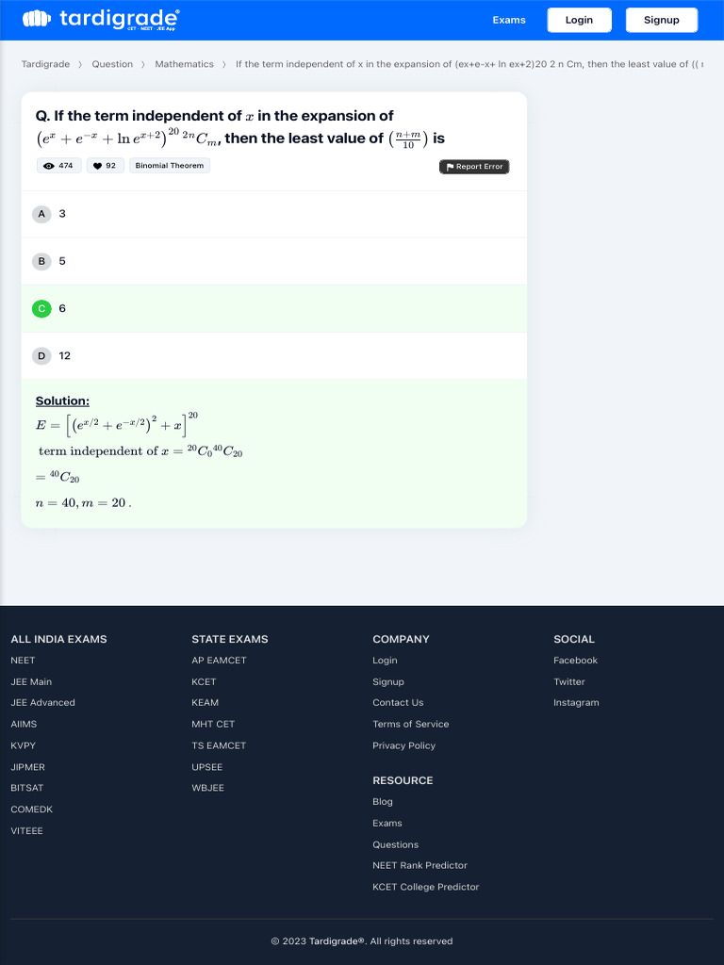
Task: Click the Question breadcrumb item
Action: (112, 64)
